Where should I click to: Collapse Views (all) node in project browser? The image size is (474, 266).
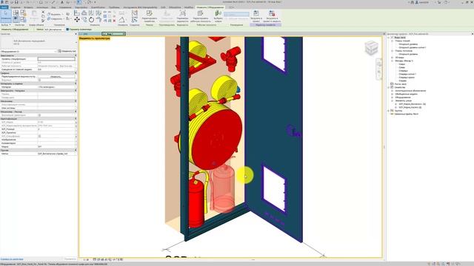pos(389,38)
